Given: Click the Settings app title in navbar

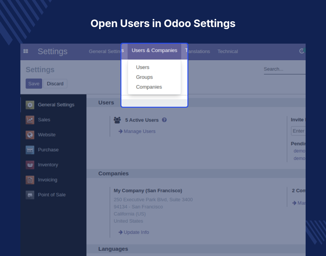Looking at the screenshot, I should pos(53,51).
